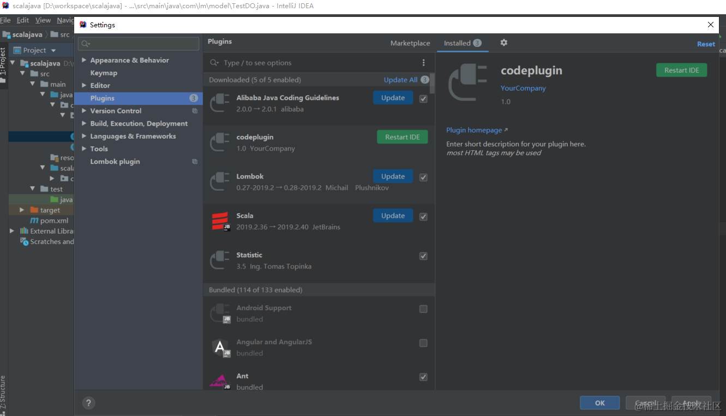The height and width of the screenshot is (416, 726).
Task: Click the large codeplugin icon in details pane
Action: [467, 82]
